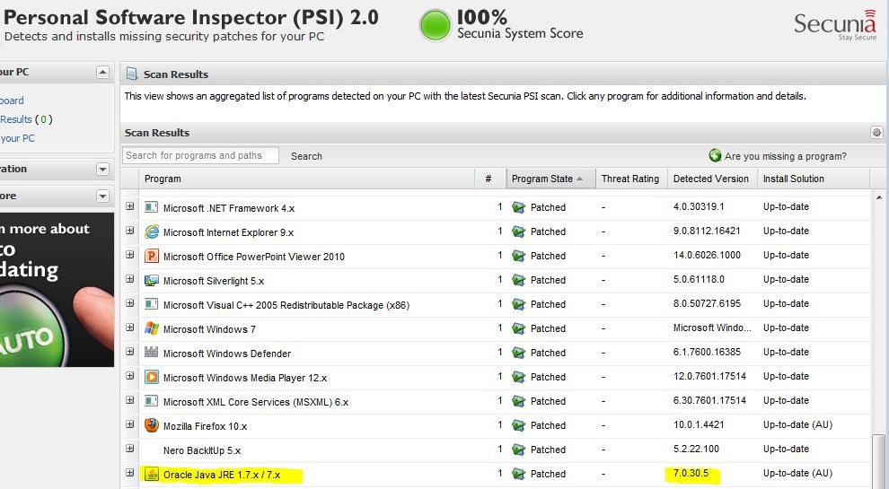Click the auto updating promo banner
Screen dimensions: 889x489
57,290
